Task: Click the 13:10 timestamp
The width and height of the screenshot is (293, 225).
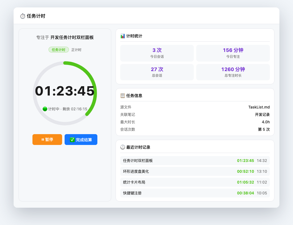Action: [262, 171]
